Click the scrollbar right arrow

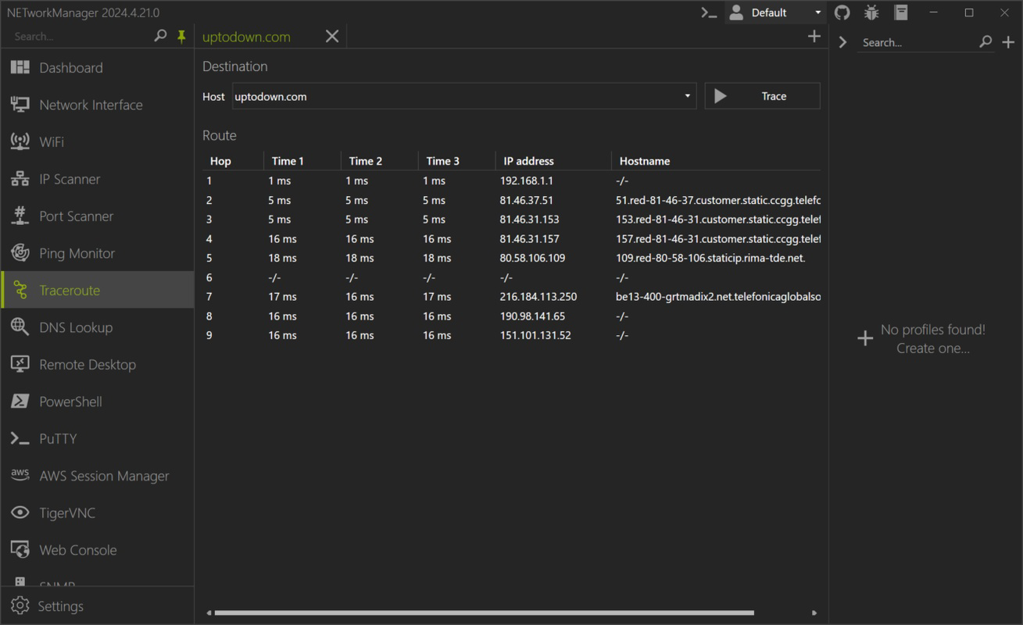click(814, 613)
